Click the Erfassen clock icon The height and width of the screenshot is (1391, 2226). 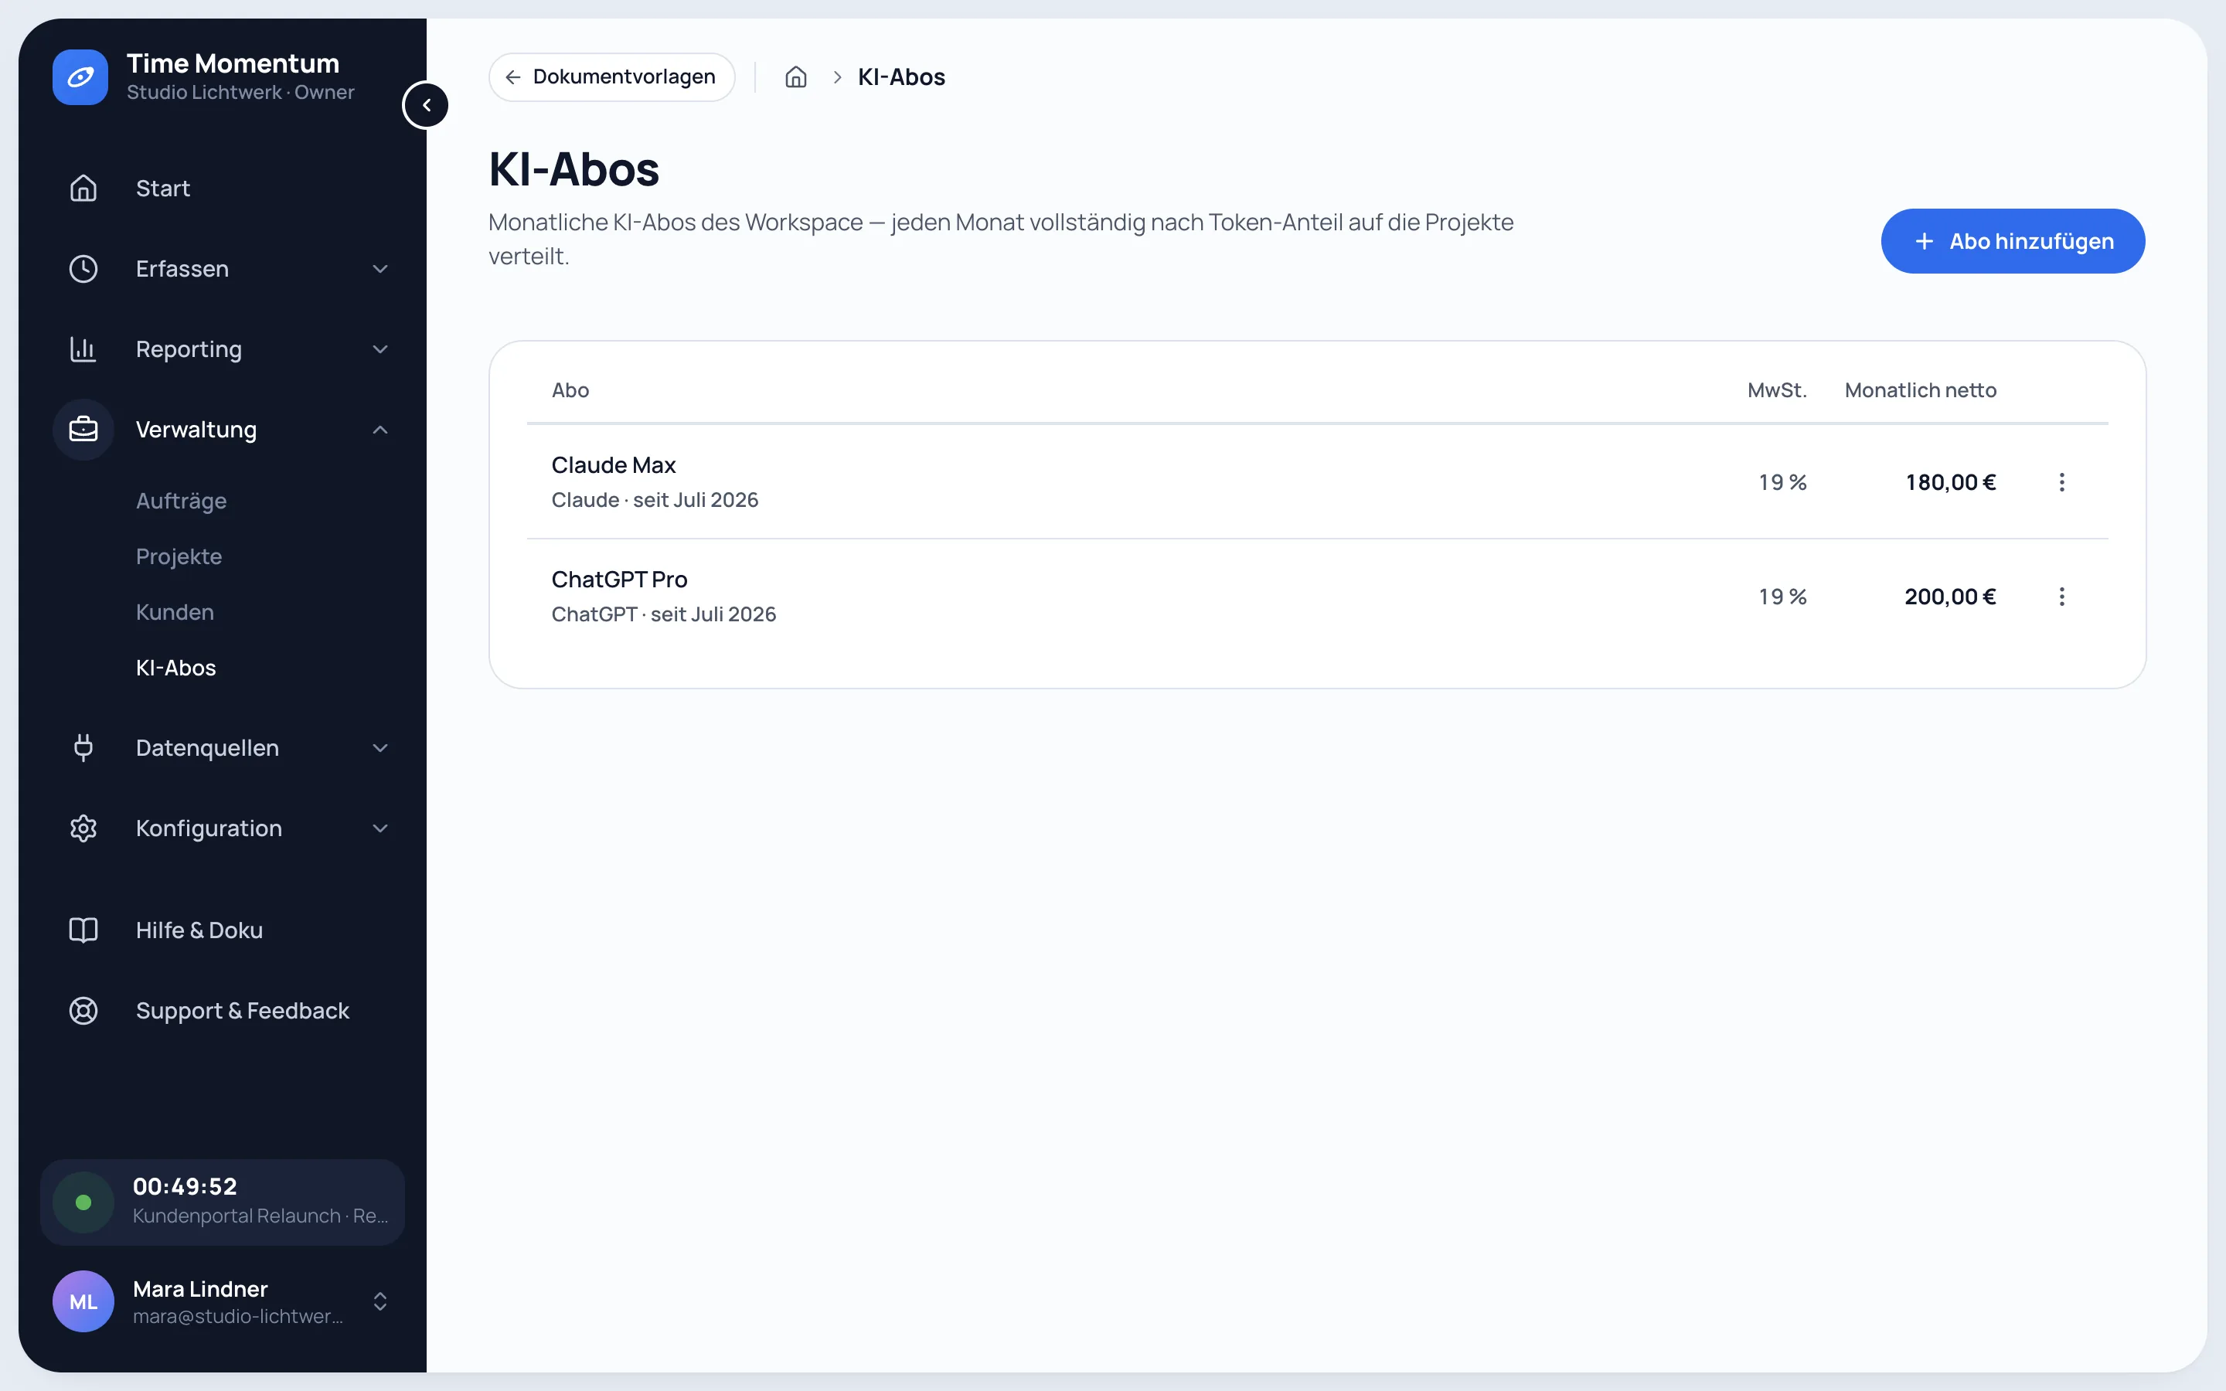click(83, 269)
